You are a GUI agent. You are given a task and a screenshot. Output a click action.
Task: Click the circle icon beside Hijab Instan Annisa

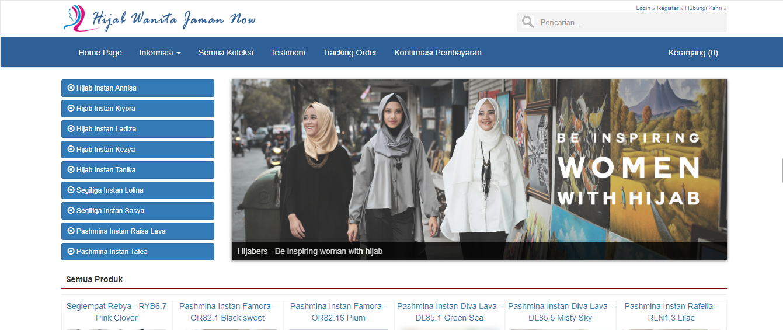point(71,88)
